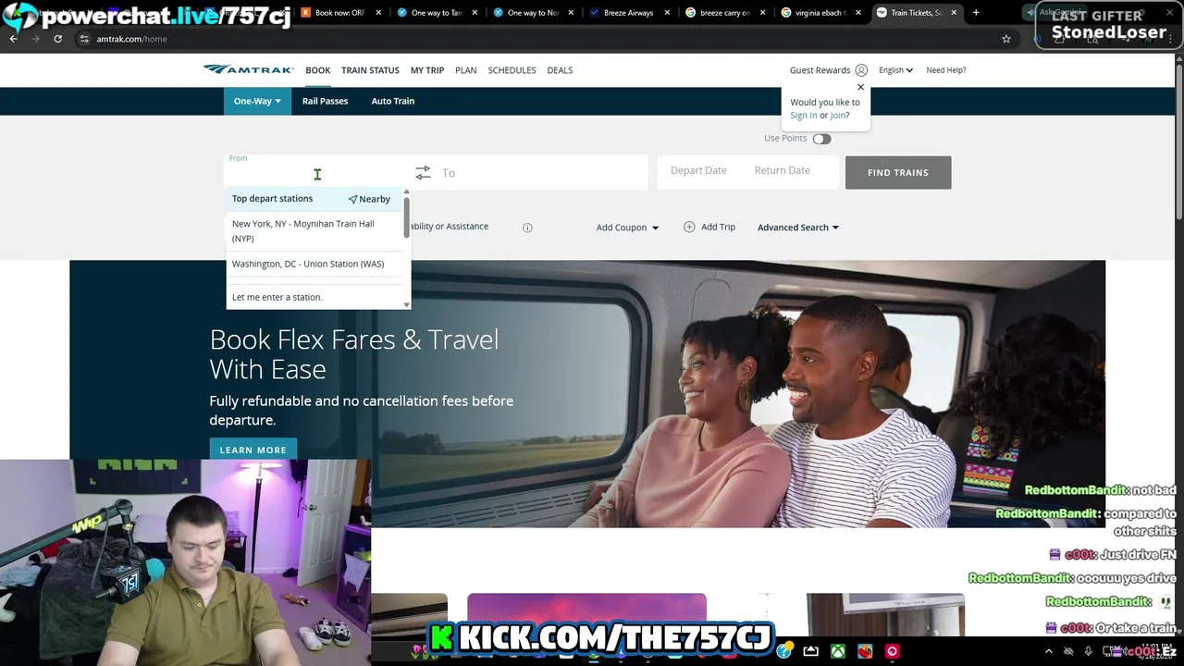This screenshot has height=666, width=1184.
Task: Click the FIND TRAINS button
Action: [x=898, y=173]
